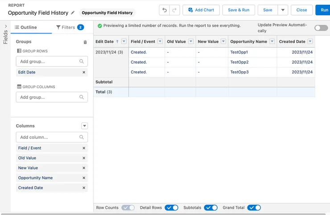Toggle the Detail Rows switch
This screenshot has height=215, width=330.
tap(171, 207)
